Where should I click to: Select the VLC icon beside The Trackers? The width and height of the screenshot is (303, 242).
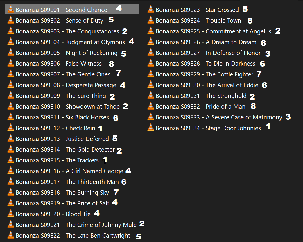coord(11,160)
